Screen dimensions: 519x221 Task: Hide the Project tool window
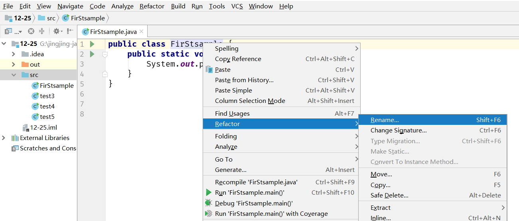pos(70,31)
